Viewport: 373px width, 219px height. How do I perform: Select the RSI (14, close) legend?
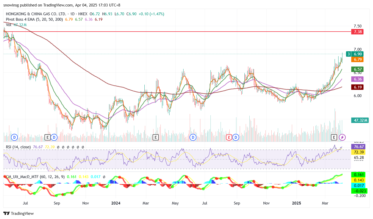[18, 147]
